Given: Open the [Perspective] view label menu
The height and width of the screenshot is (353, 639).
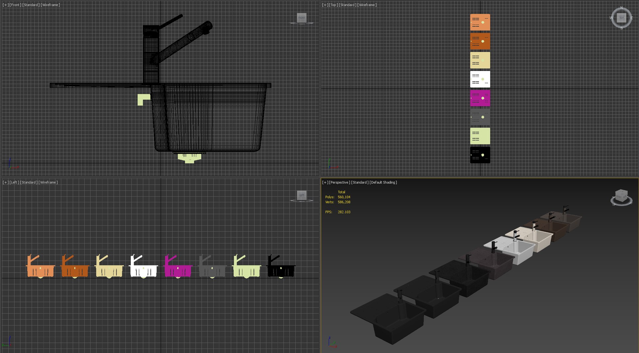Looking at the screenshot, I should point(339,182).
